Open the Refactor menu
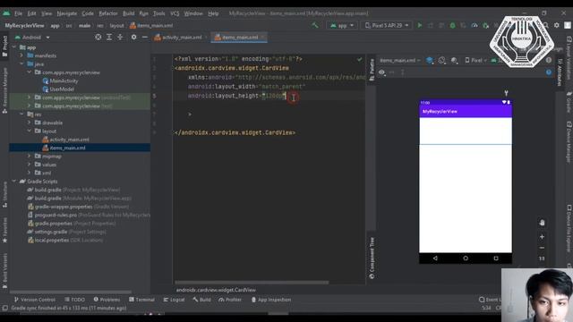This screenshot has height=322, width=573. [x=108, y=13]
